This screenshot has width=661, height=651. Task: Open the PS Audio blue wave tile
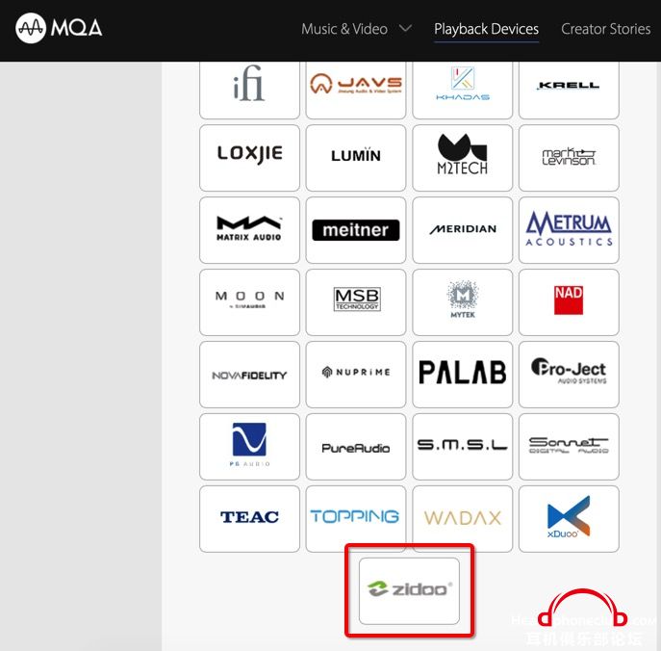(x=249, y=447)
